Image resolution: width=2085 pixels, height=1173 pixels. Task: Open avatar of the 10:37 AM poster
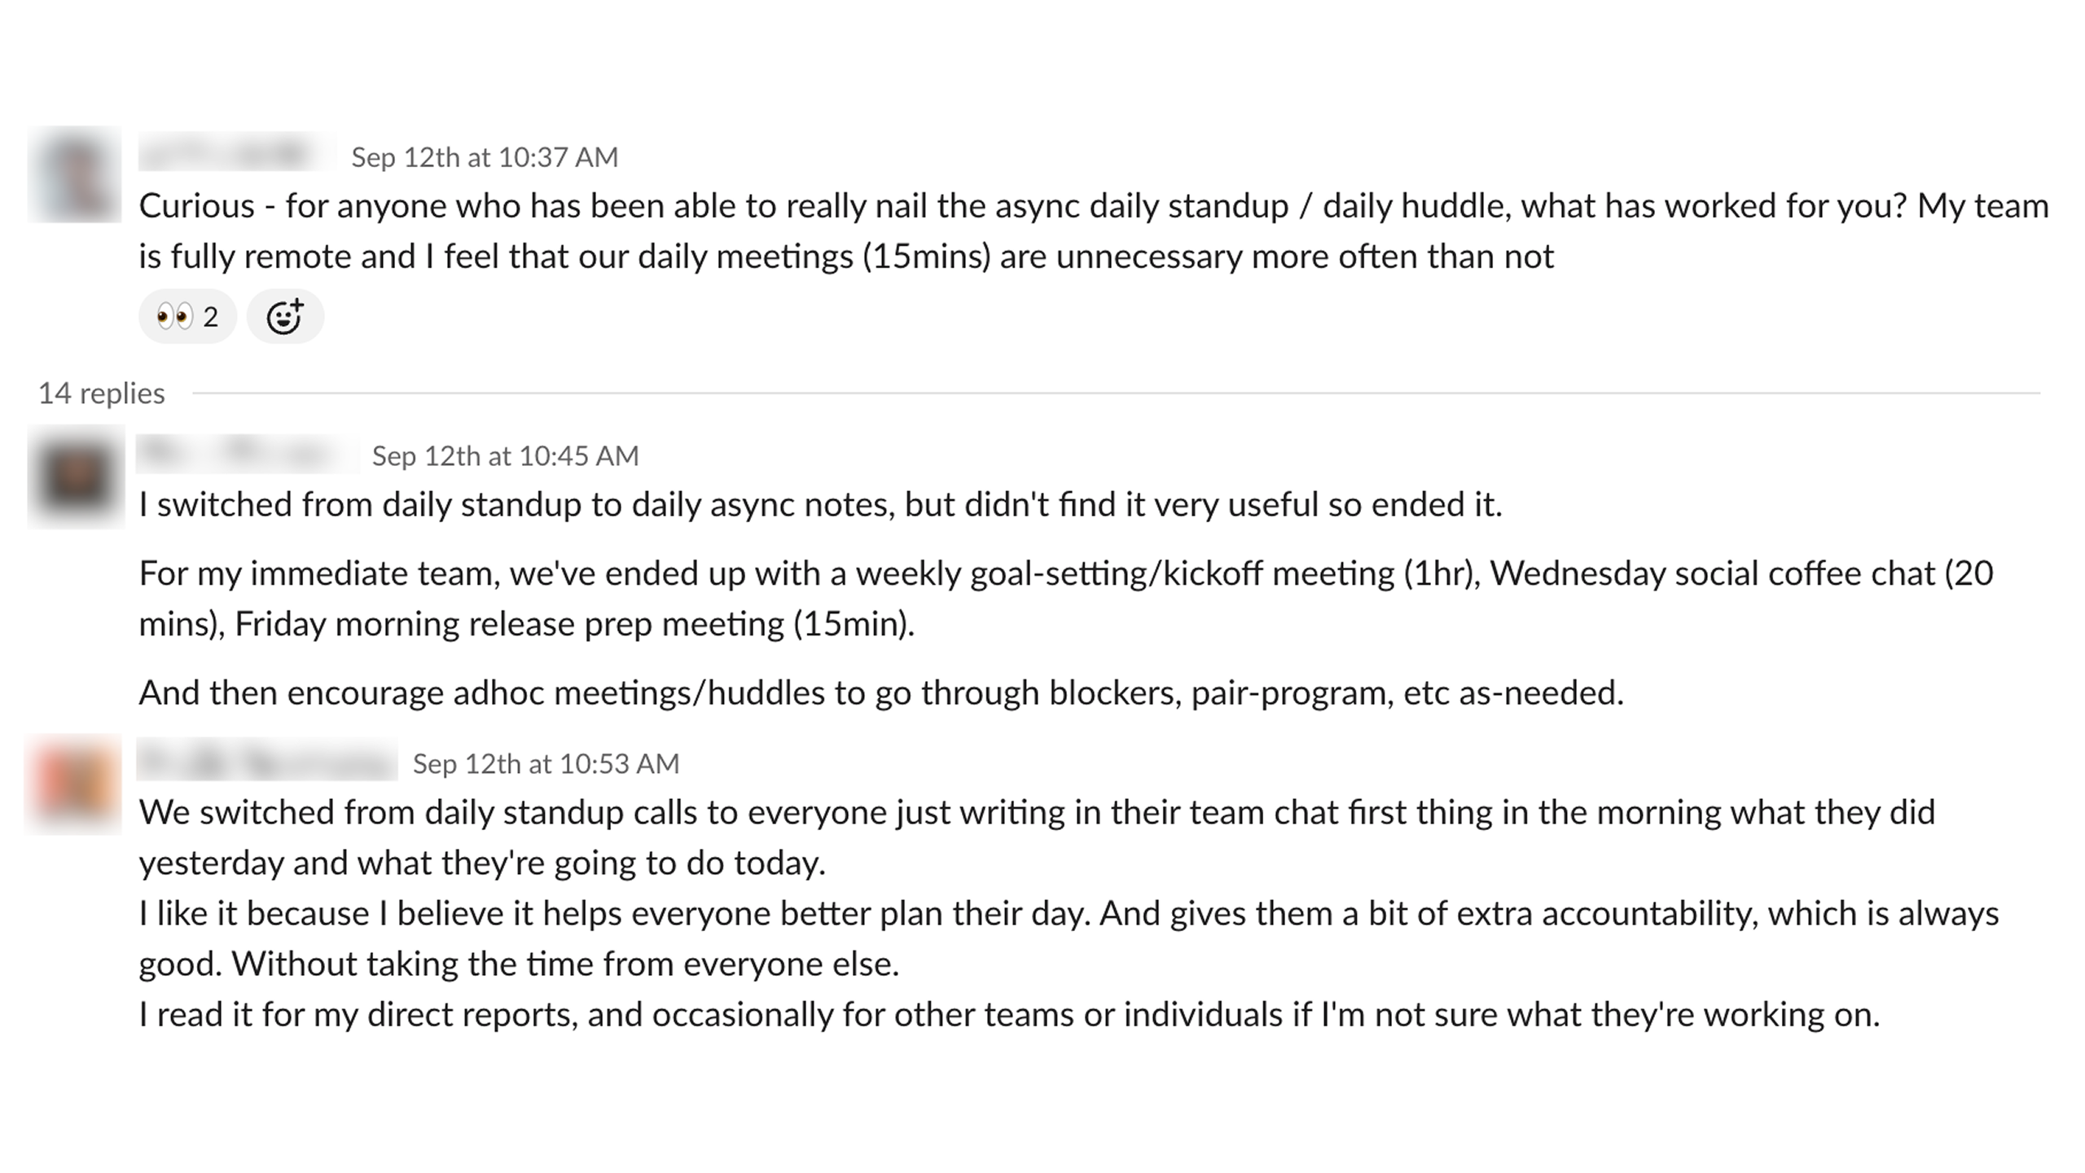(x=75, y=174)
